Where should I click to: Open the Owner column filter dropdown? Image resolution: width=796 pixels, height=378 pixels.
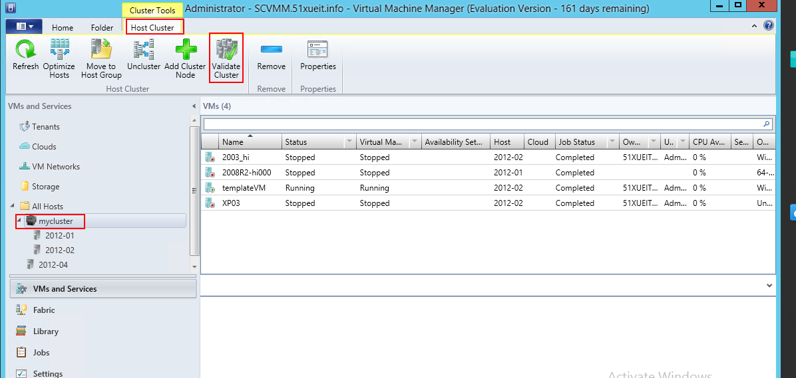point(654,142)
